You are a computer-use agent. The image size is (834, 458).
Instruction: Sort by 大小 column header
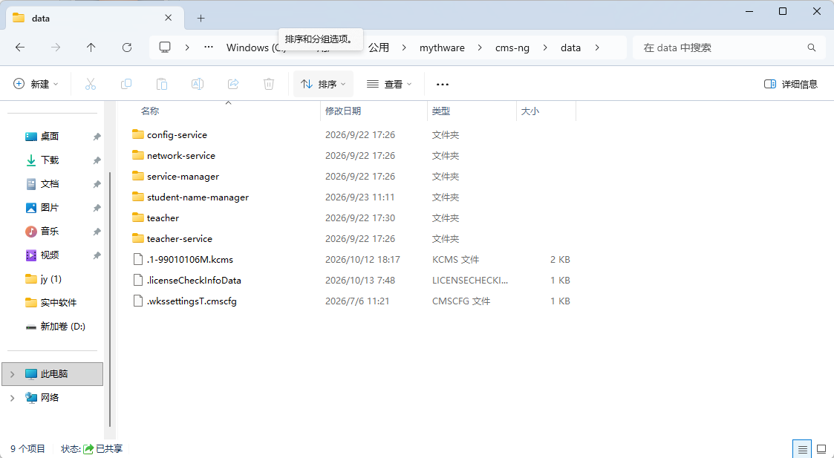tap(530, 111)
